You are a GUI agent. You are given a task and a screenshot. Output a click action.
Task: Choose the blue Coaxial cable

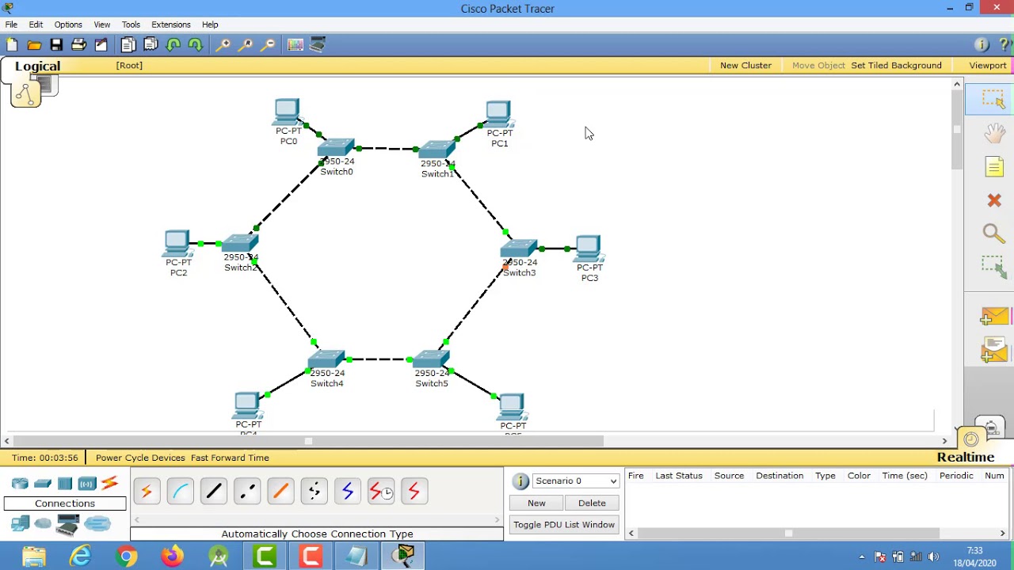tap(347, 492)
